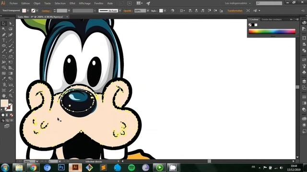The height and width of the screenshot is (172, 307).
Task: Open the Layers panel icon in right dock
Action: (x=304, y=81)
